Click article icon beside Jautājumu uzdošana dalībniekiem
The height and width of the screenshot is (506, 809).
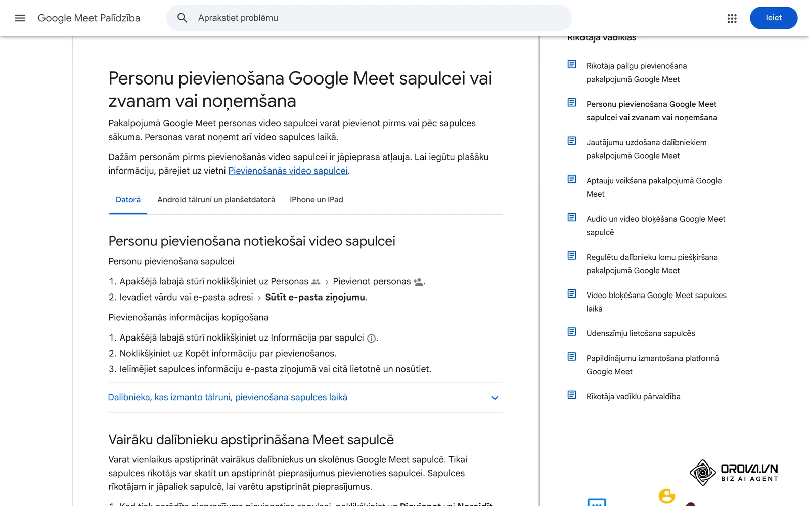(572, 141)
